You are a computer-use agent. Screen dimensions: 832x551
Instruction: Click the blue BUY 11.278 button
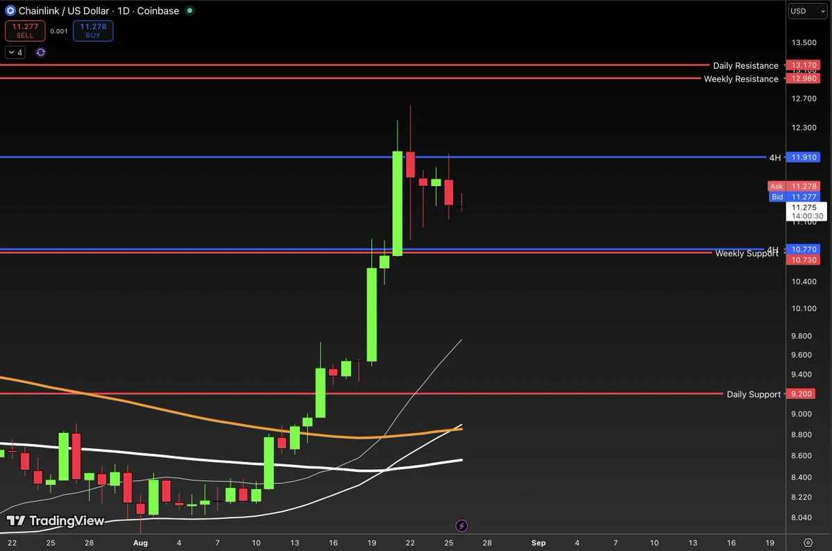[93, 31]
